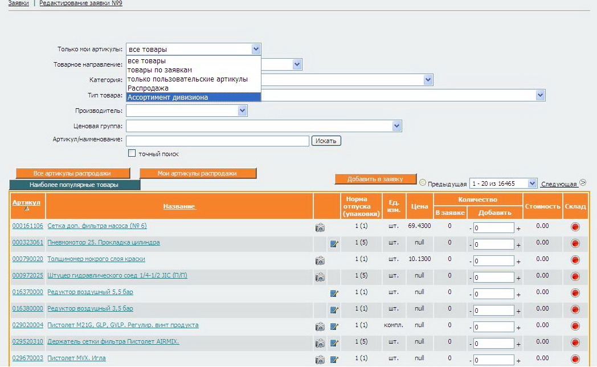Open the Ценовая группа dropdown
Viewport: 597px width, 367px height.
coord(397,126)
